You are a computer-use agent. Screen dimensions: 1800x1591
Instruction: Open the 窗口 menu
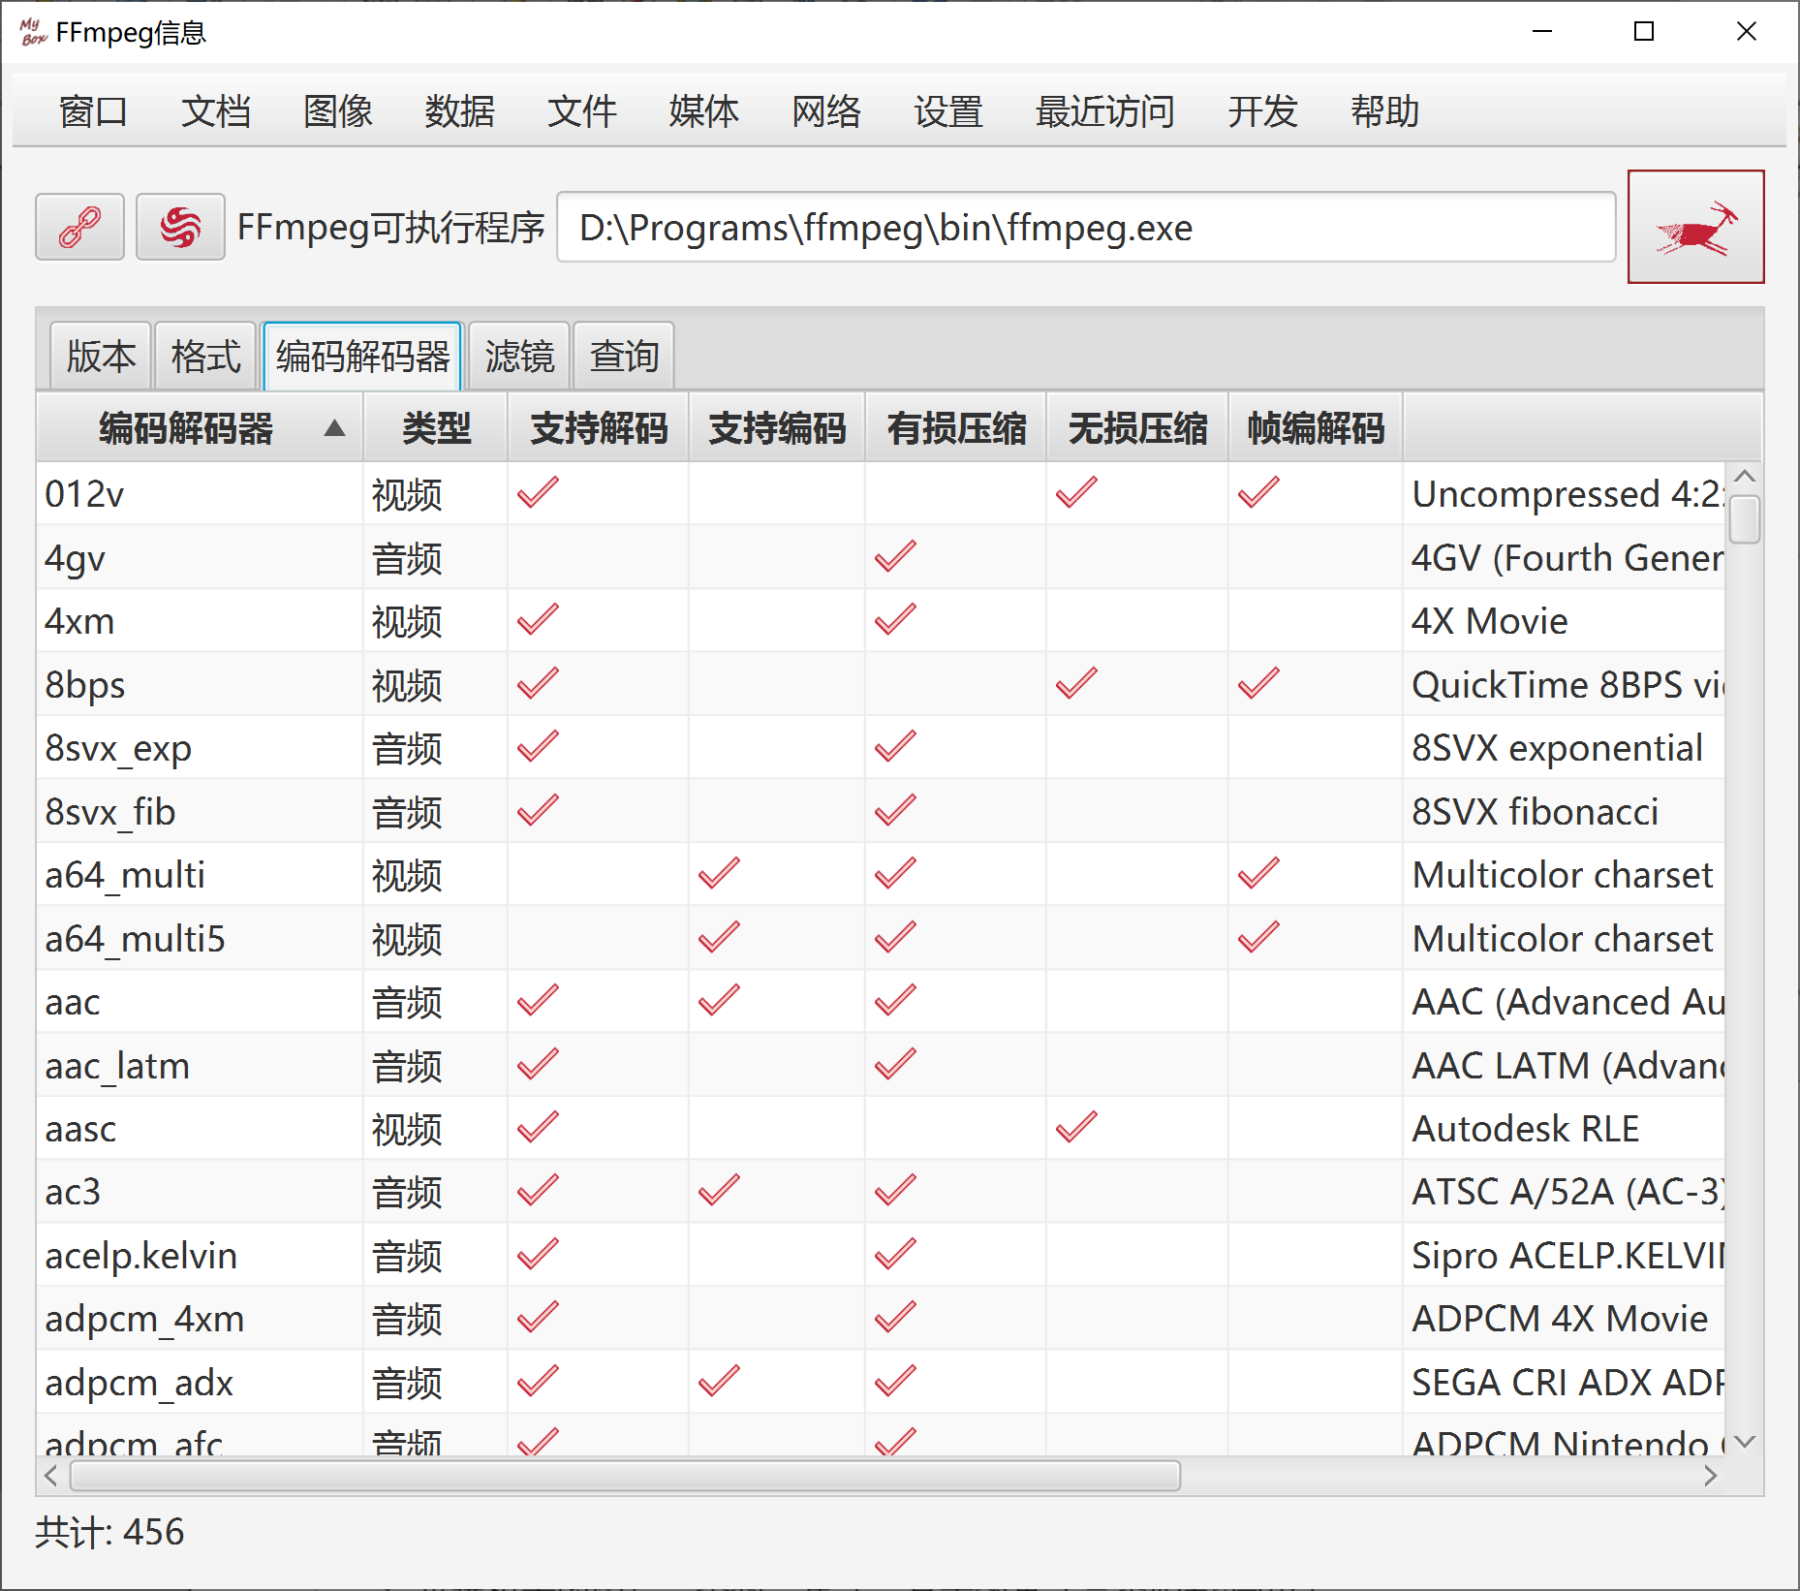click(x=93, y=111)
